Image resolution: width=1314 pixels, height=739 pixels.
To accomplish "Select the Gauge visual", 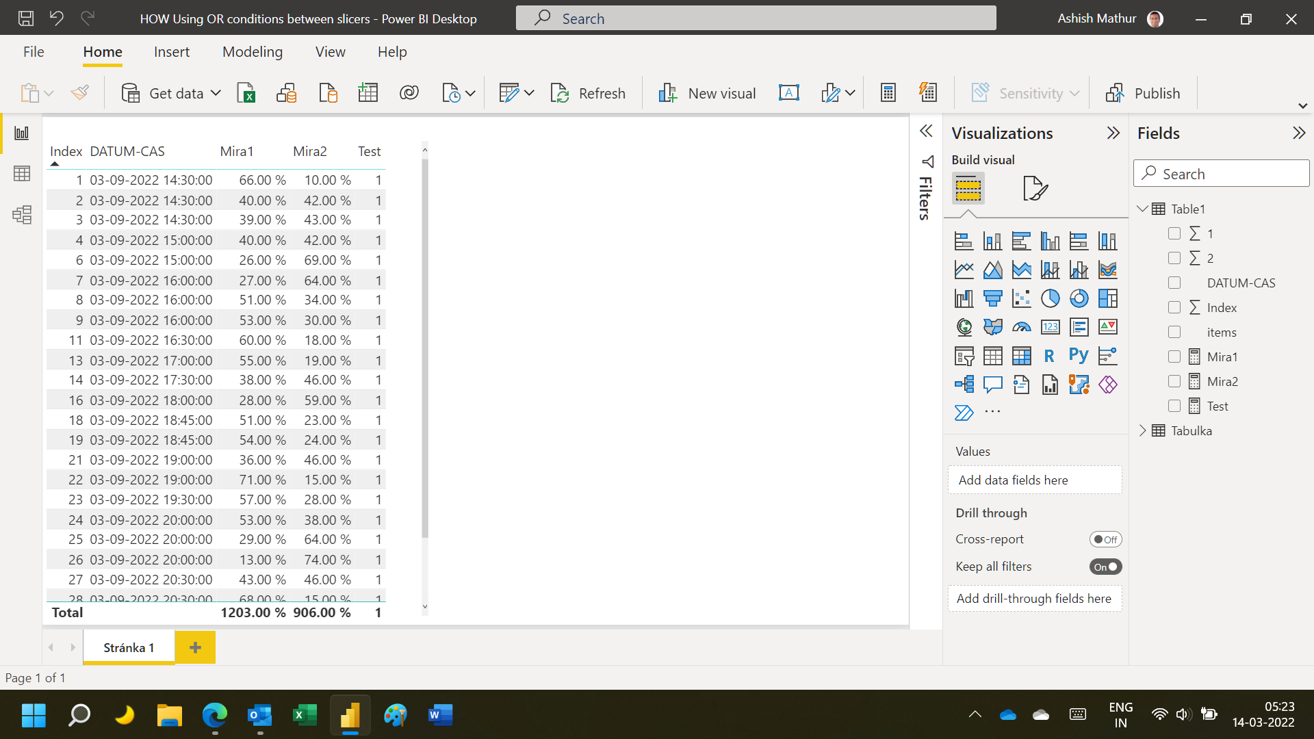I will pyautogui.click(x=1021, y=327).
